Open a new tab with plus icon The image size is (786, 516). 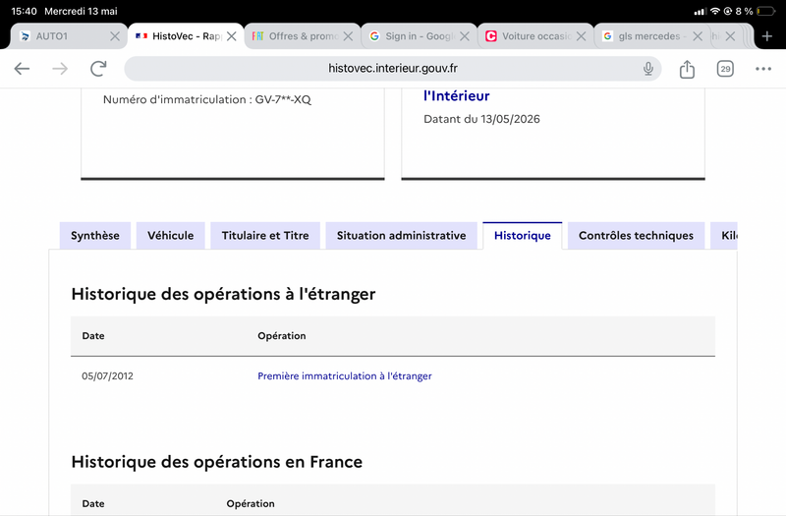766,36
